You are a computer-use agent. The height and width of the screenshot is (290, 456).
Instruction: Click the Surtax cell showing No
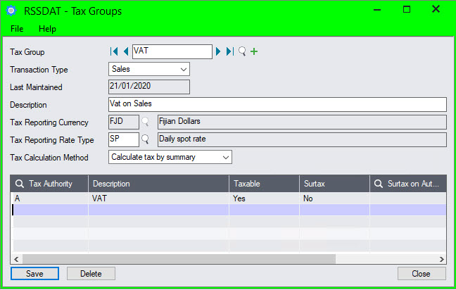click(334, 198)
